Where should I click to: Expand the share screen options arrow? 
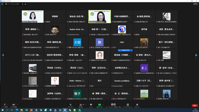pyautogui.click(x=103, y=105)
